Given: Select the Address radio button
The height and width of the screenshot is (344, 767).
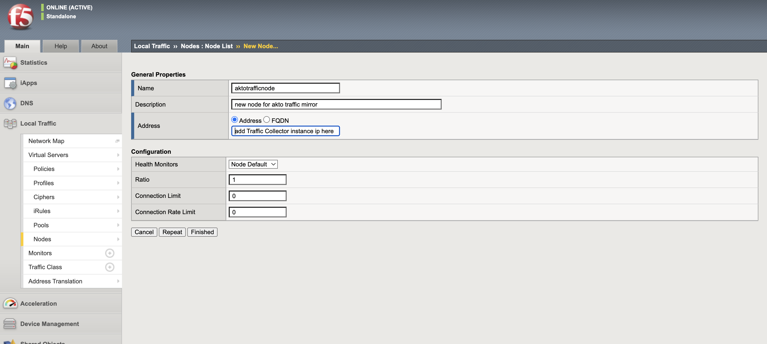Looking at the screenshot, I should click(235, 120).
